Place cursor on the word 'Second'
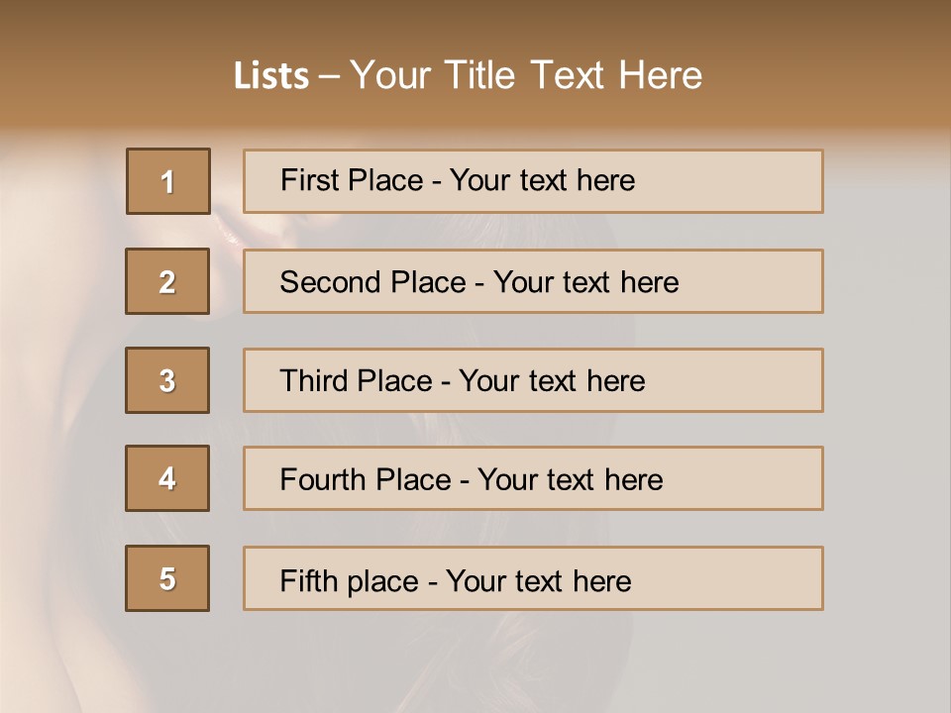The width and height of the screenshot is (951, 713). 331,282
